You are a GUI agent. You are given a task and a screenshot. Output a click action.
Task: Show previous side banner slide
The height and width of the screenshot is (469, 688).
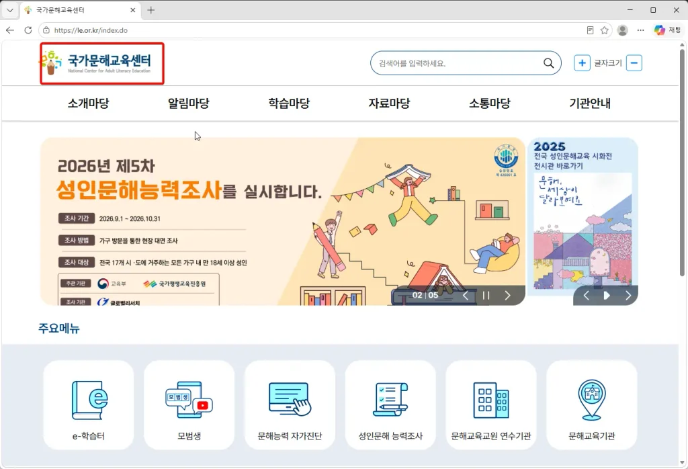pos(586,295)
